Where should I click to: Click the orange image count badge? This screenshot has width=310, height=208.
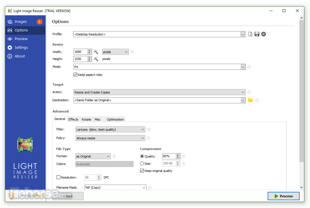(x=40, y=22)
